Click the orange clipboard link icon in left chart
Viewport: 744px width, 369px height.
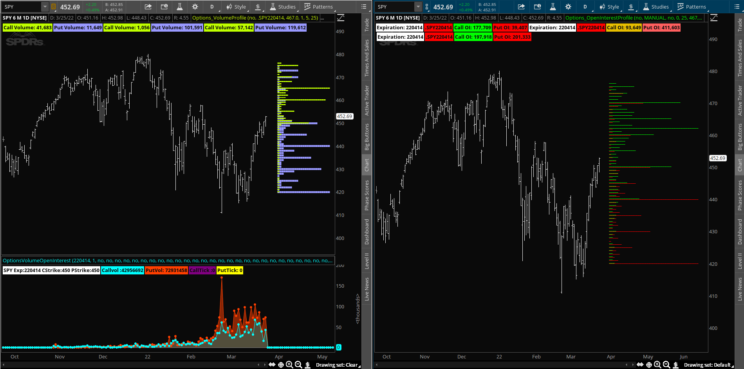tap(54, 7)
